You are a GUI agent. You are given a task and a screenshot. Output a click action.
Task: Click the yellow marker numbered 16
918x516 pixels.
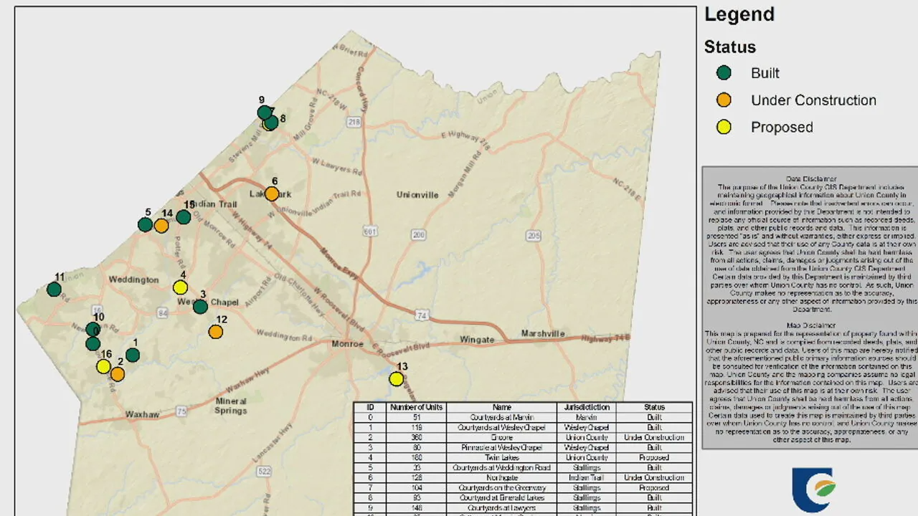coord(103,366)
